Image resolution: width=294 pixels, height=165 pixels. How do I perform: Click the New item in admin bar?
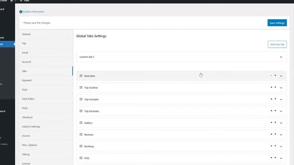pyautogui.click(x=24, y=1)
